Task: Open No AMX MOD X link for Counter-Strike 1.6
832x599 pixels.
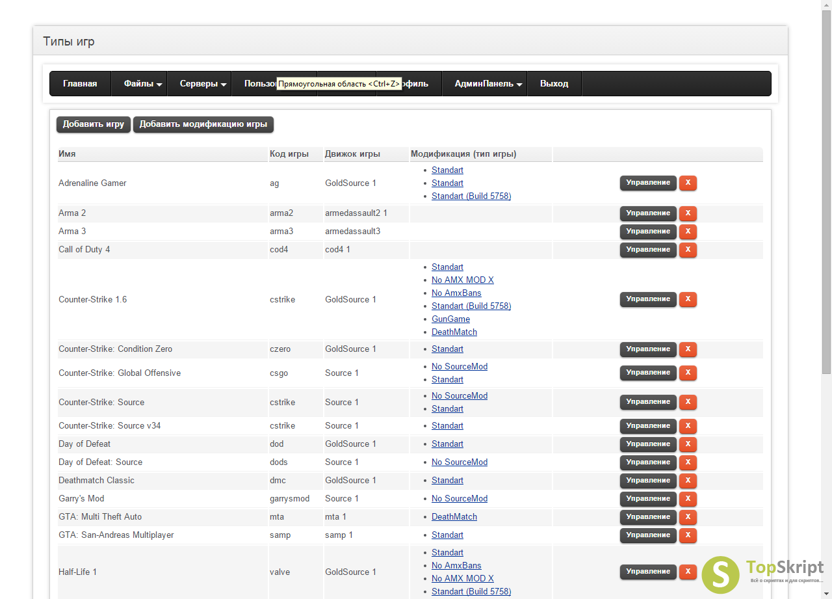Action: tap(463, 280)
